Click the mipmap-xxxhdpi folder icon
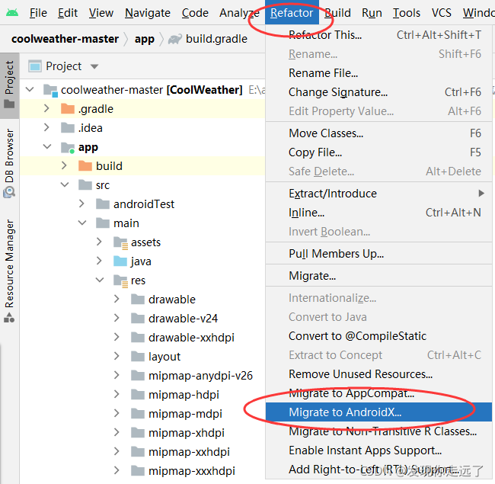The height and width of the screenshot is (484, 495). click(x=138, y=471)
